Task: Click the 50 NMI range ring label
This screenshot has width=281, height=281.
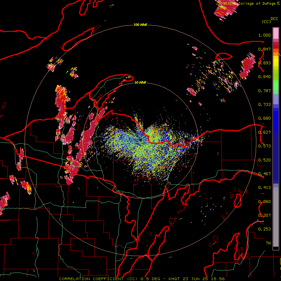Action: point(140,82)
